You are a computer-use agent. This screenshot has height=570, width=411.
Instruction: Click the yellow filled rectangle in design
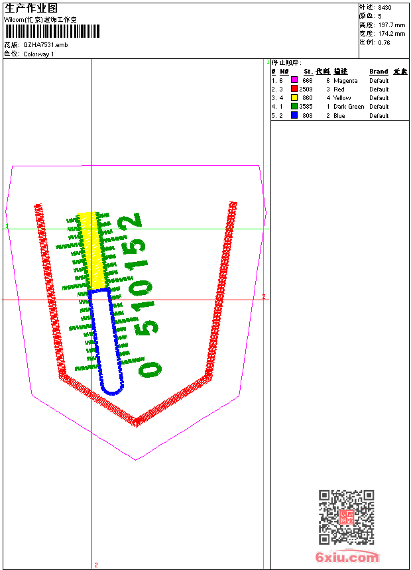(x=92, y=251)
